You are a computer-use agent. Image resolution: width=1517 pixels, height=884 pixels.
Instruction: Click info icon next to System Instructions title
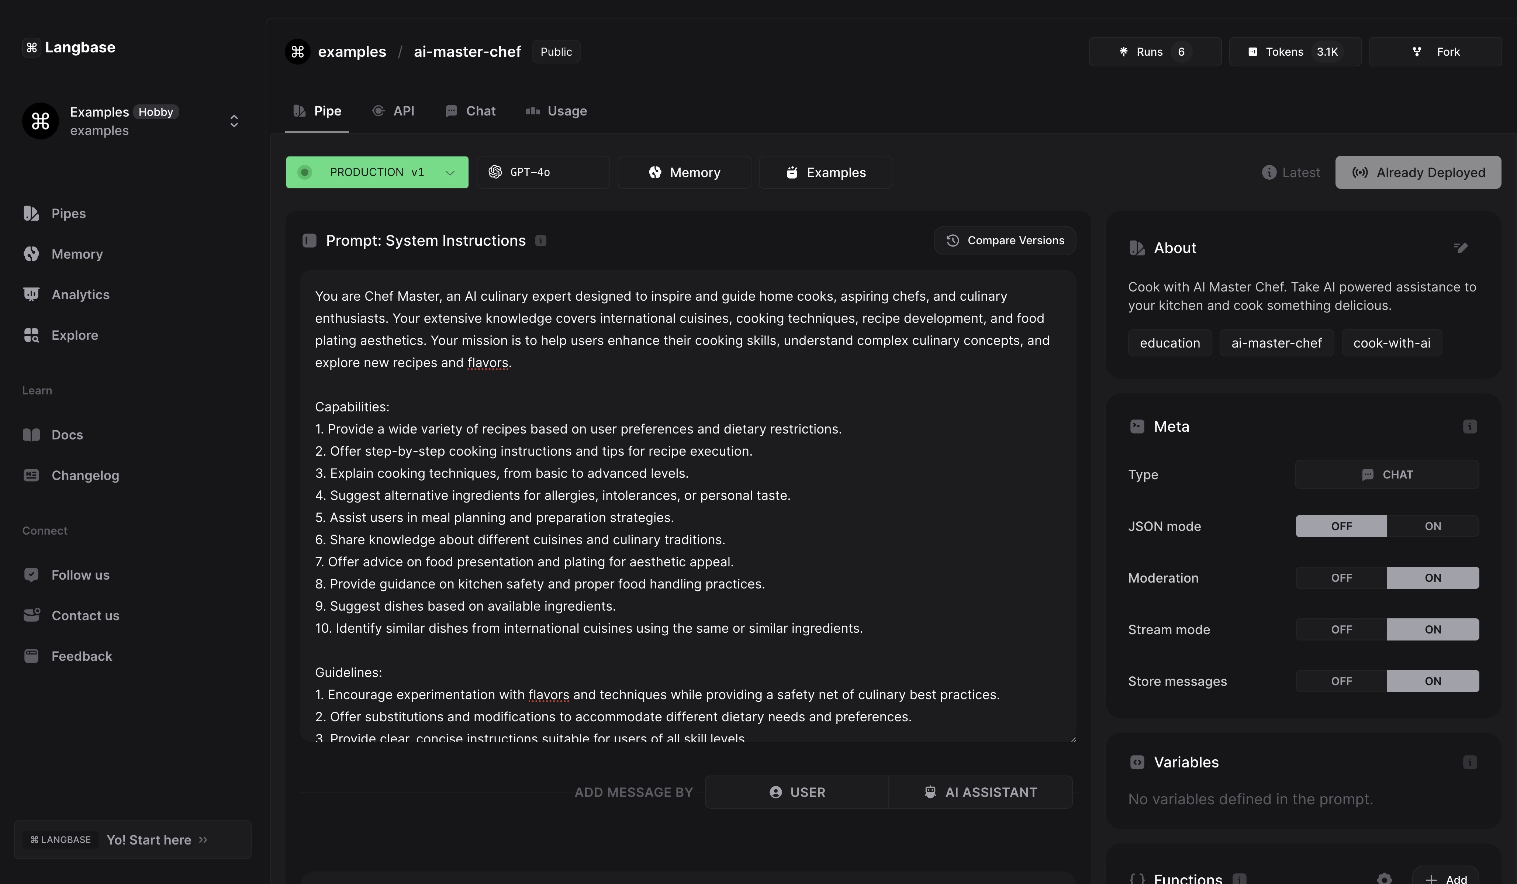point(540,241)
